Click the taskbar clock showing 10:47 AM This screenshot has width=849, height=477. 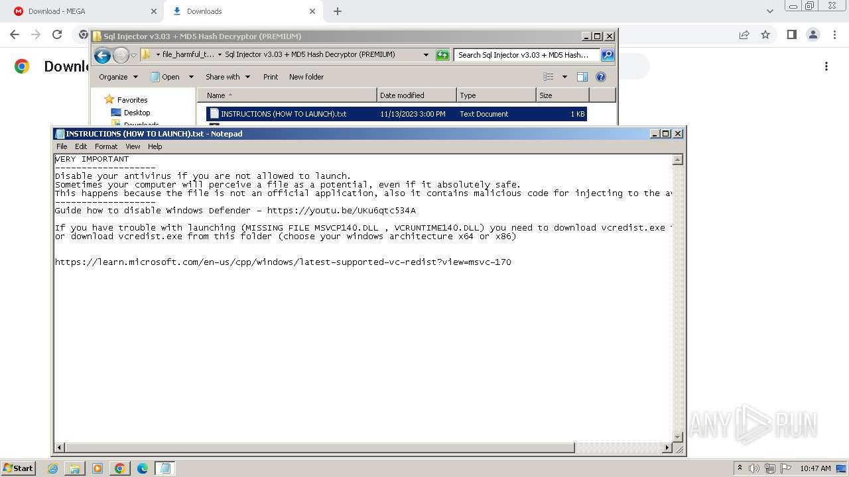[x=815, y=468]
